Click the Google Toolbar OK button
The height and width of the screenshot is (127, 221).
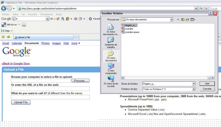[x=51, y=19]
